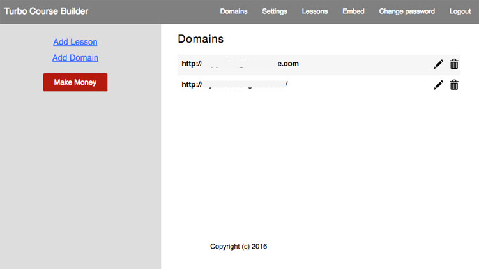479x269 pixels.
Task: Click the Copyright (c) 2016 footer text
Action: [x=238, y=246]
